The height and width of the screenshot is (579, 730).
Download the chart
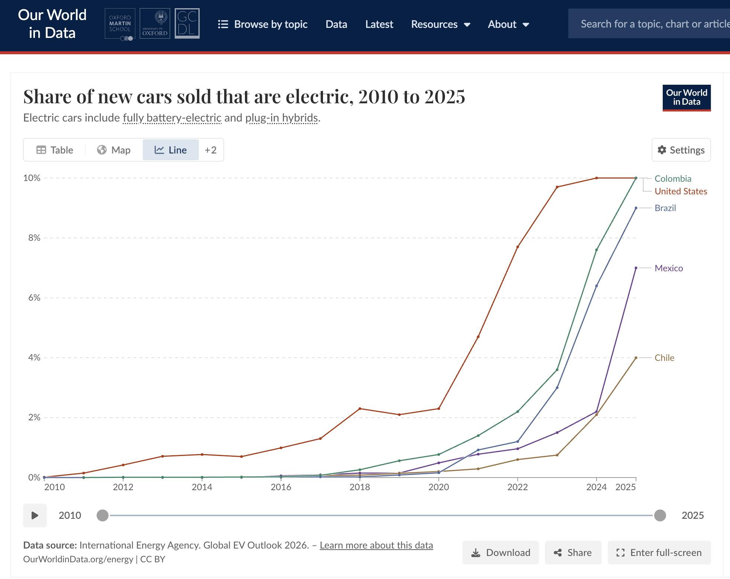(x=500, y=553)
